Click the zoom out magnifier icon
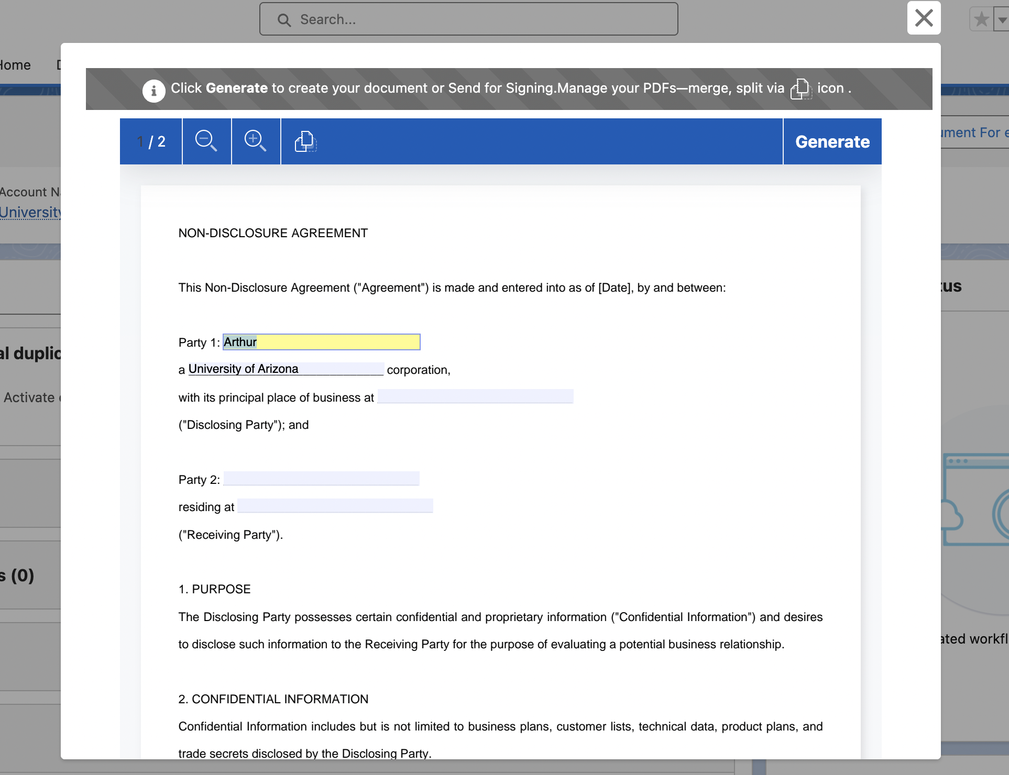The height and width of the screenshot is (775, 1009). 206,141
